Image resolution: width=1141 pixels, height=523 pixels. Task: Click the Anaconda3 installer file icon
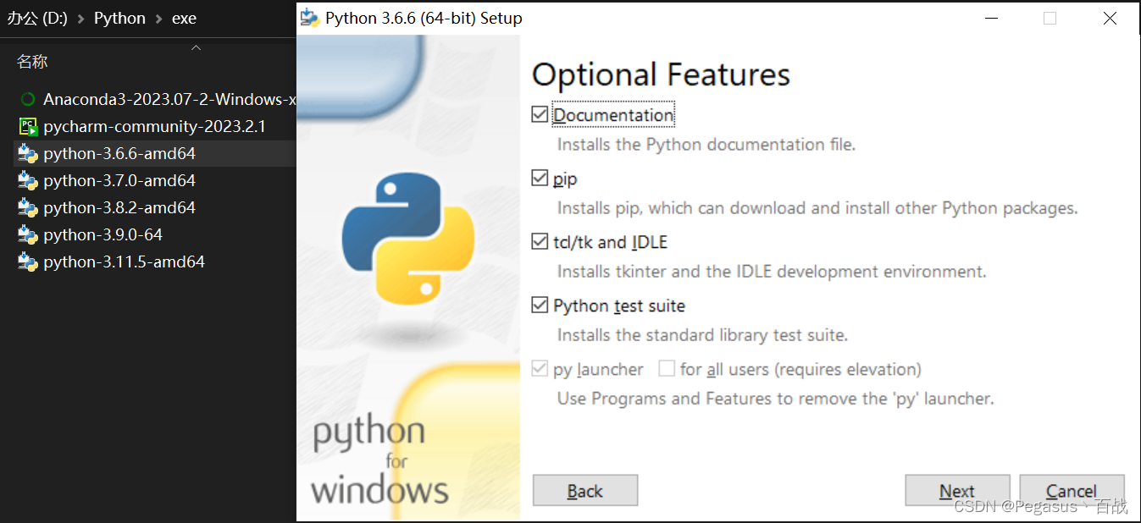point(28,100)
